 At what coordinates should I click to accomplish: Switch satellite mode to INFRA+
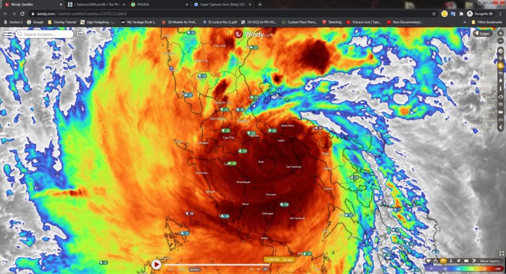pyautogui.click(x=194, y=270)
